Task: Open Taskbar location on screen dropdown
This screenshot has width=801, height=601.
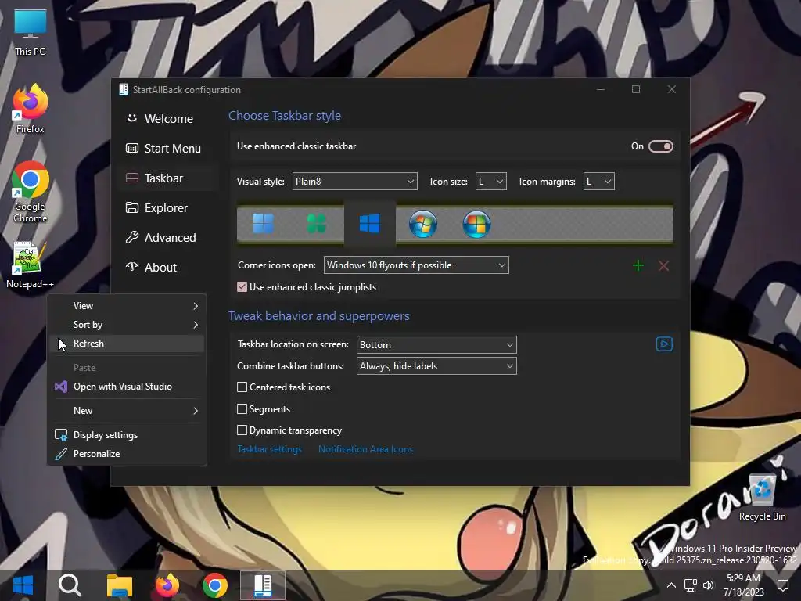Action: 436,345
